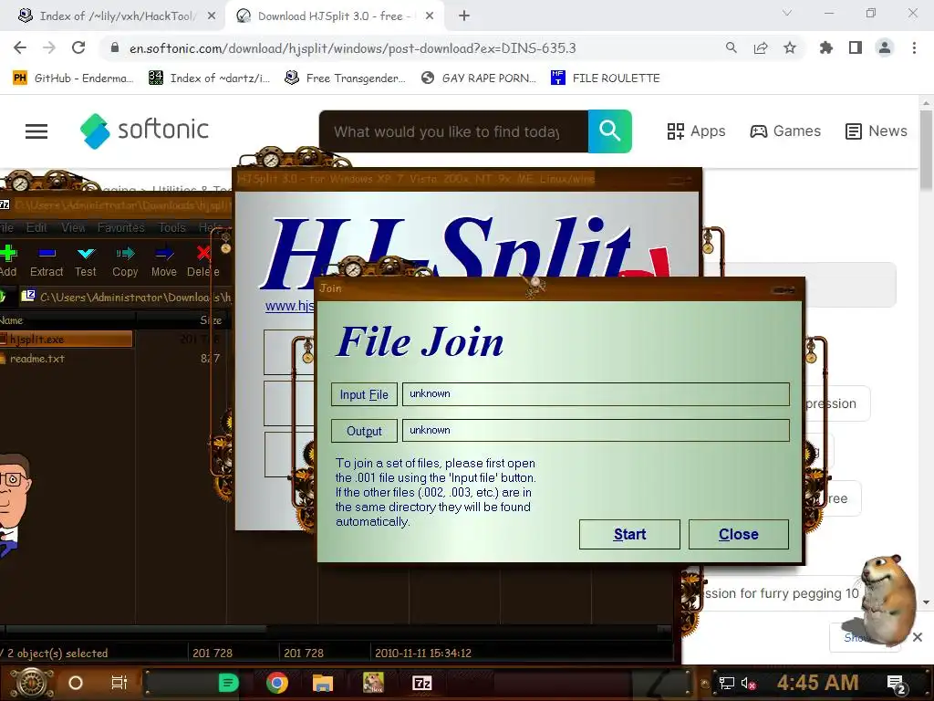The height and width of the screenshot is (701, 934).
Task: Open the Tools menu in 7-Zip
Action: coord(172,227)
